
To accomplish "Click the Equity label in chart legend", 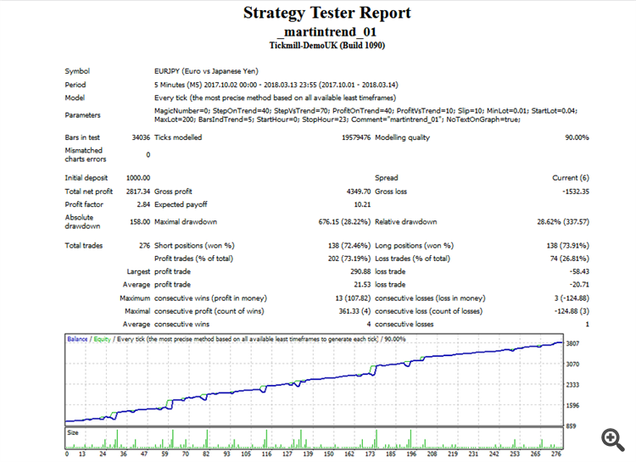I will (102, 339).
